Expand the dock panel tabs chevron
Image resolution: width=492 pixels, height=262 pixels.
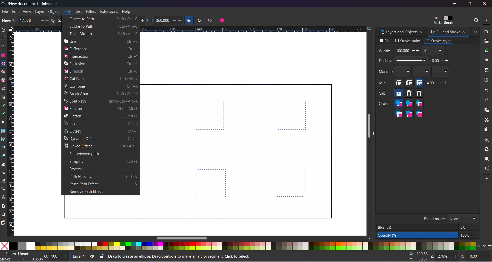[x=476, y=32]
